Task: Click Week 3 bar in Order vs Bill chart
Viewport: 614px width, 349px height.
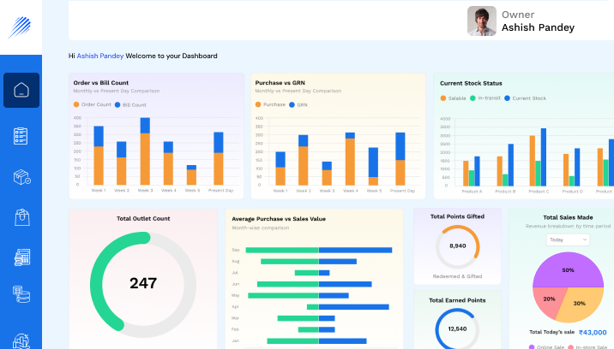Action: click(x=145, y=151)
